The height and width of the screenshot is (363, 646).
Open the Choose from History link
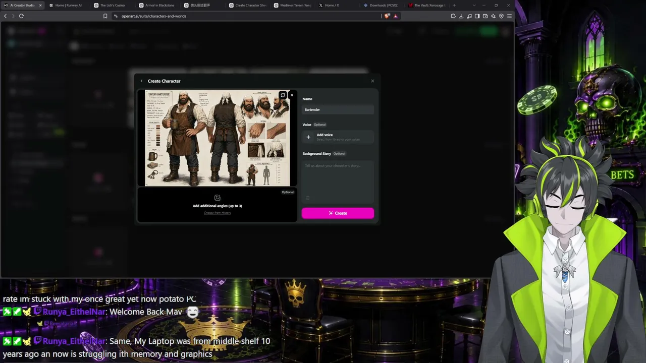click(217, 213)
